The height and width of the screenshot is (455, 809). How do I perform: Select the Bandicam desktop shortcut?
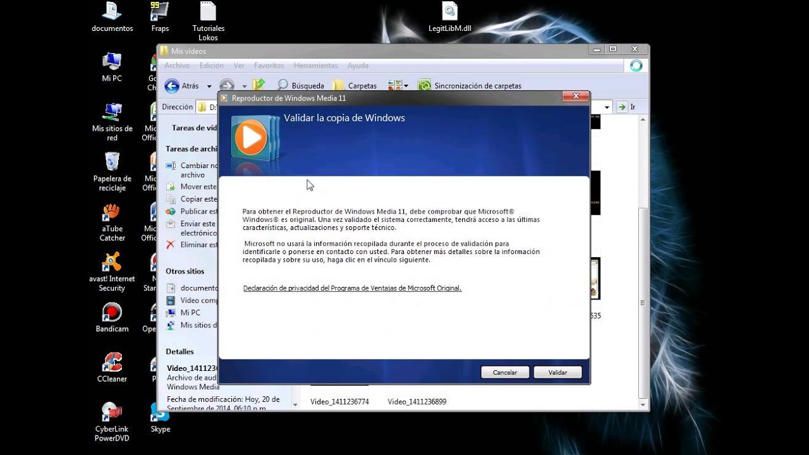pos(112,318)
